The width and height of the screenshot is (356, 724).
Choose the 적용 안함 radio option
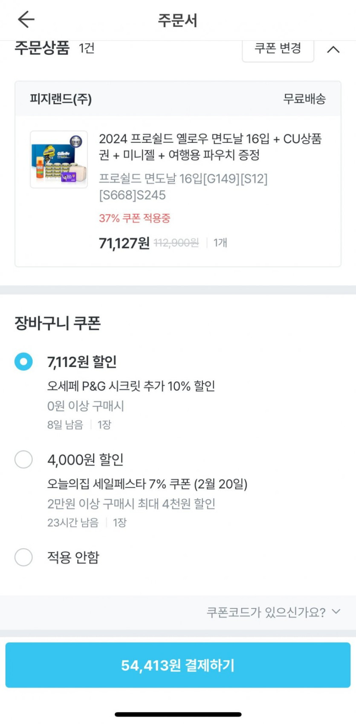(23, 557)
